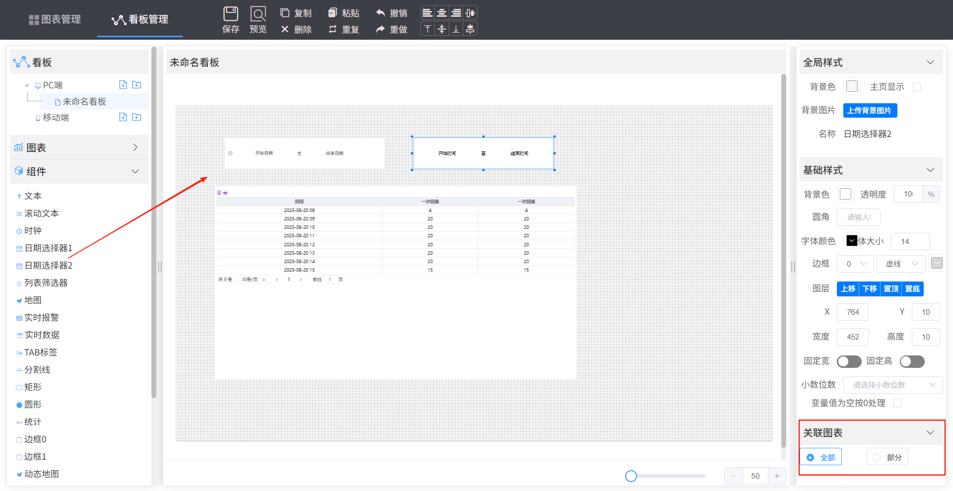Click the 上传背景图片 button
The width and height of the screenshot is (953, 491).
pyautogui.click(x=870, y=110)
